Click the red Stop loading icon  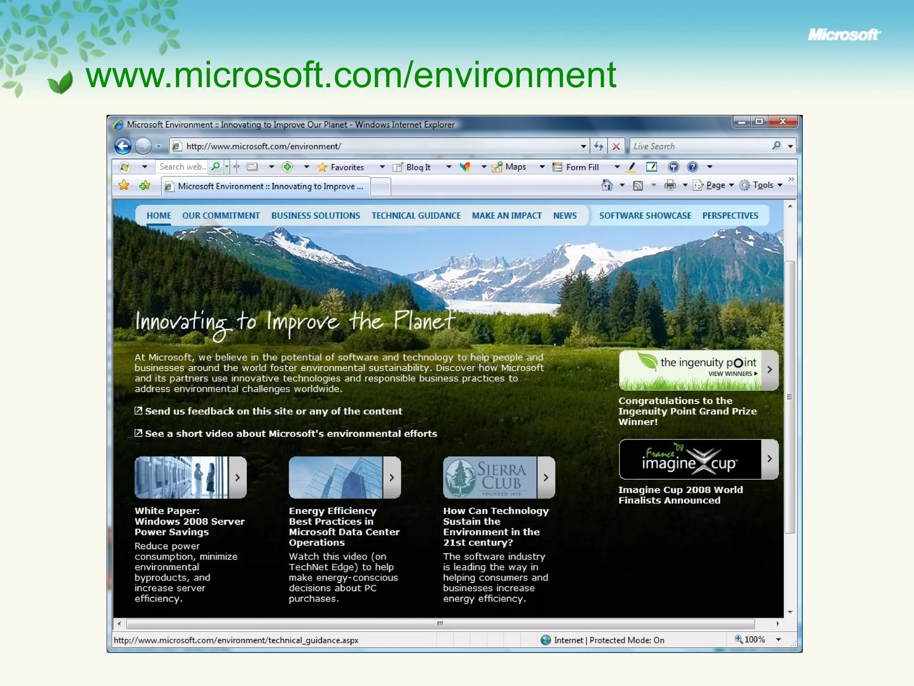pos(616,146)
